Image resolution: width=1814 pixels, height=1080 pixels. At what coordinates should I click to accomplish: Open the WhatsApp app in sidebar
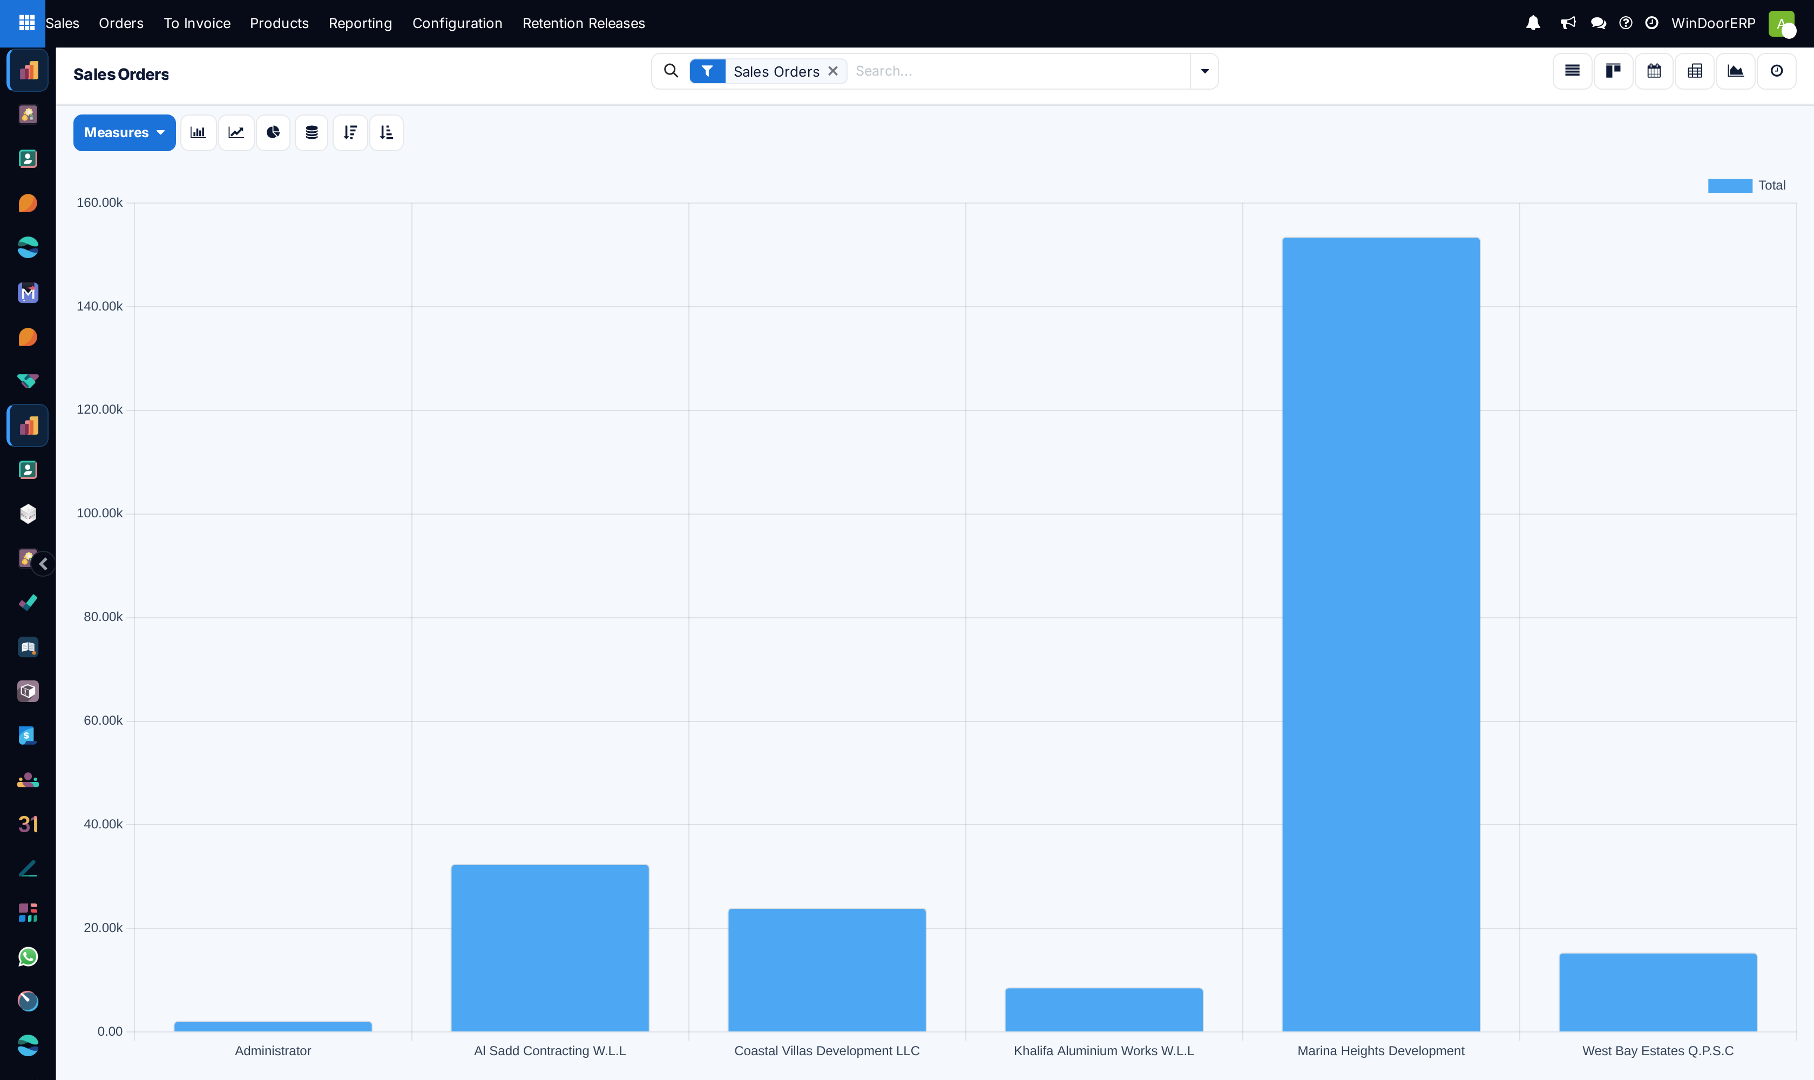coord(28,957)
